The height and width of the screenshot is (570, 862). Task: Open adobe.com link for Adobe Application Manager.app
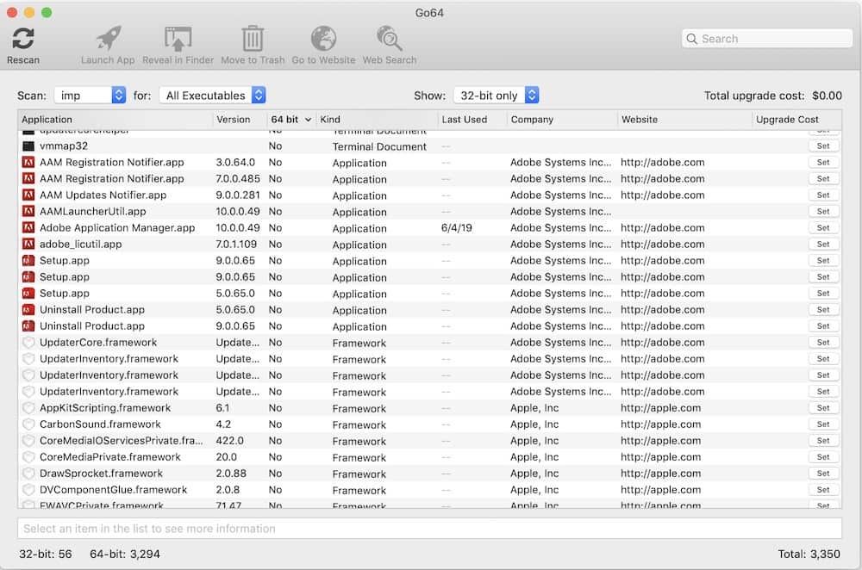tap(662, 228)
